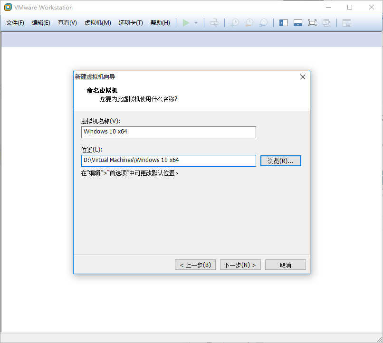Click the Unity mode toolbar icon
Viewport: 383px width, 343px height.
point(326,23)
